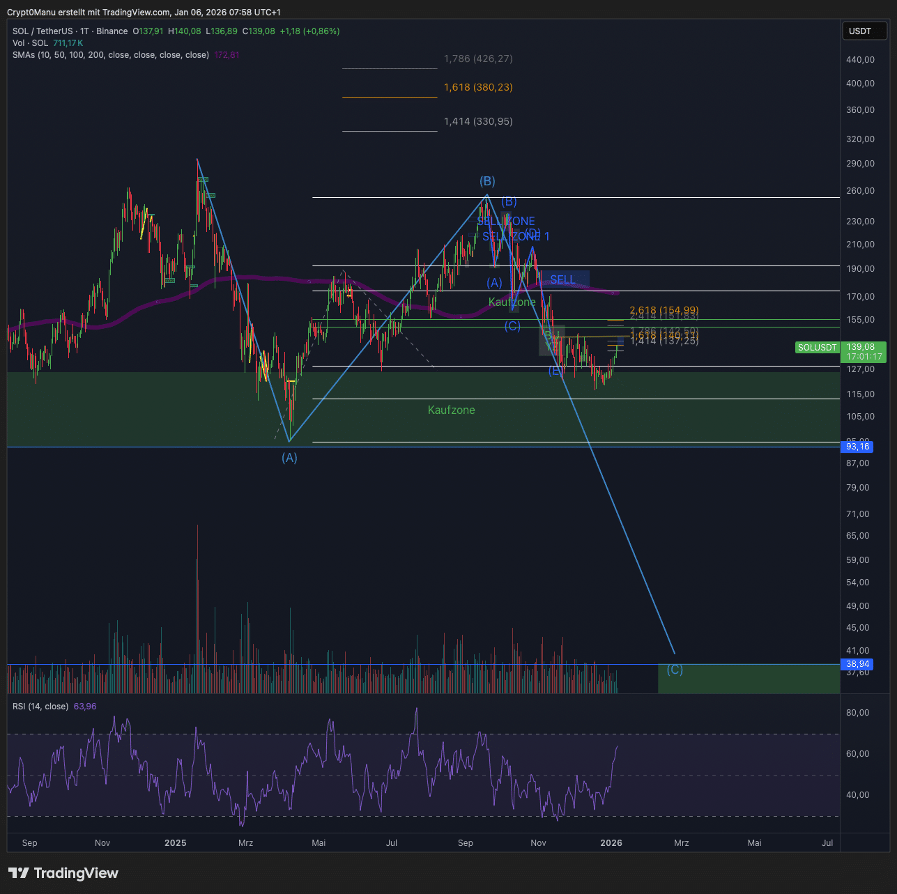Click the TradingView logo at bottom left

pyautogui.click(x=63, y=873)
